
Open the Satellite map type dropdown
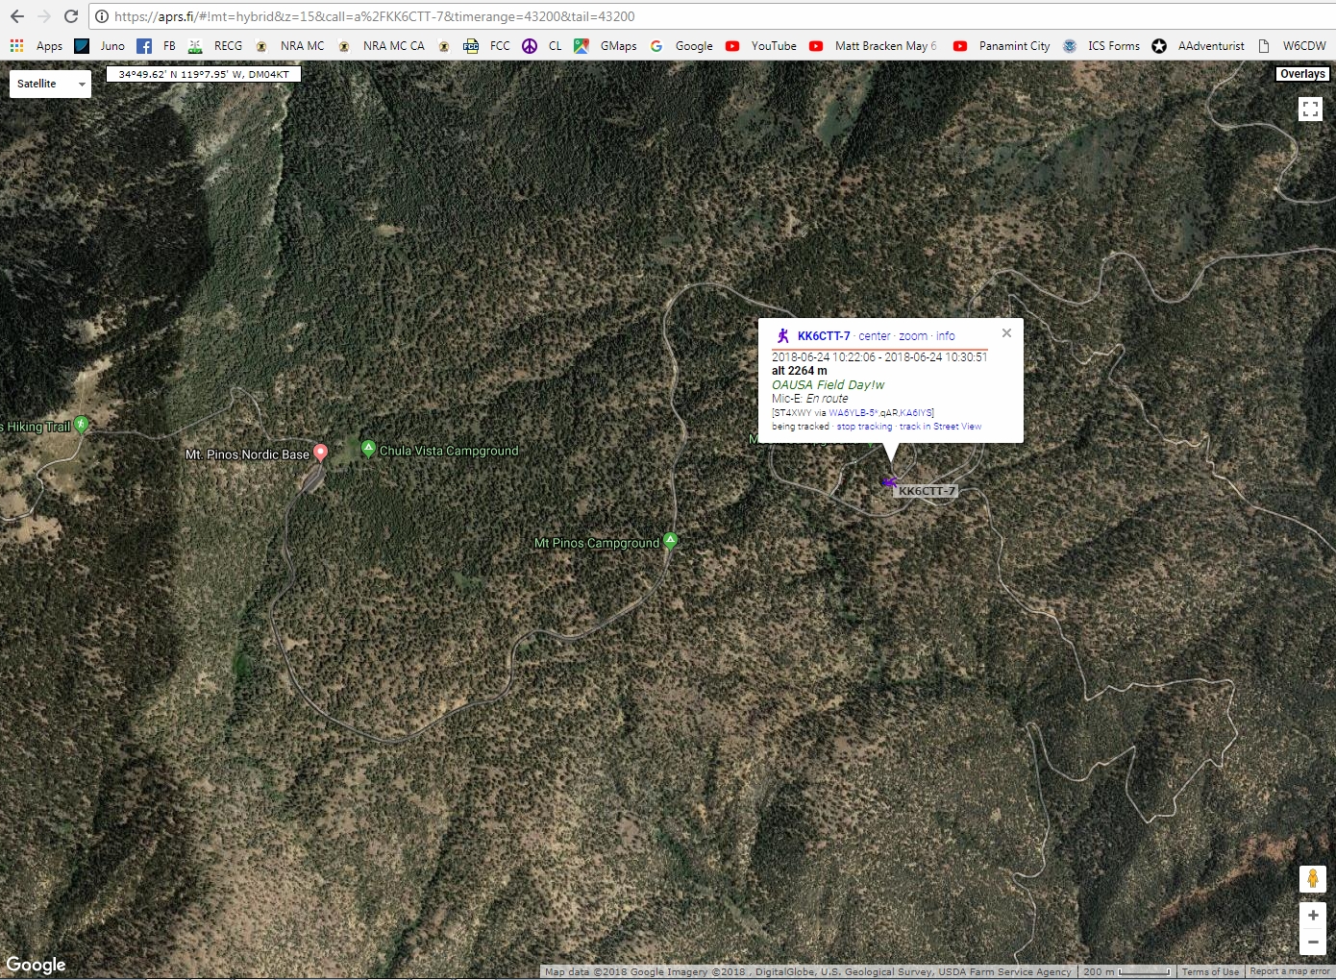pos(50,85)
